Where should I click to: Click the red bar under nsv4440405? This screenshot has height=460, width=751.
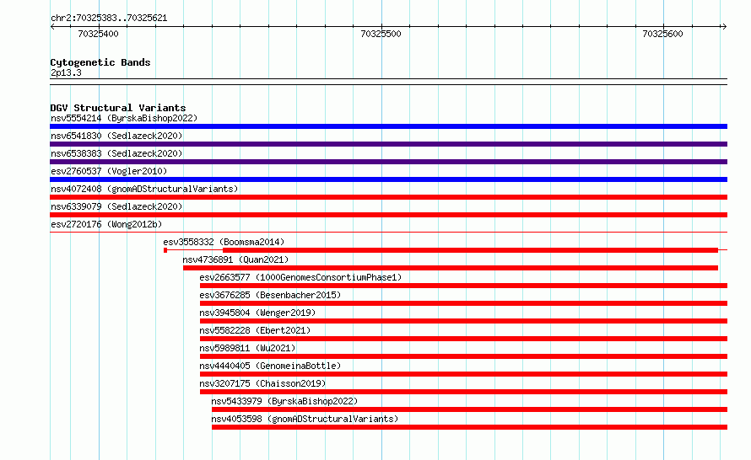click(x=463, y=374)
